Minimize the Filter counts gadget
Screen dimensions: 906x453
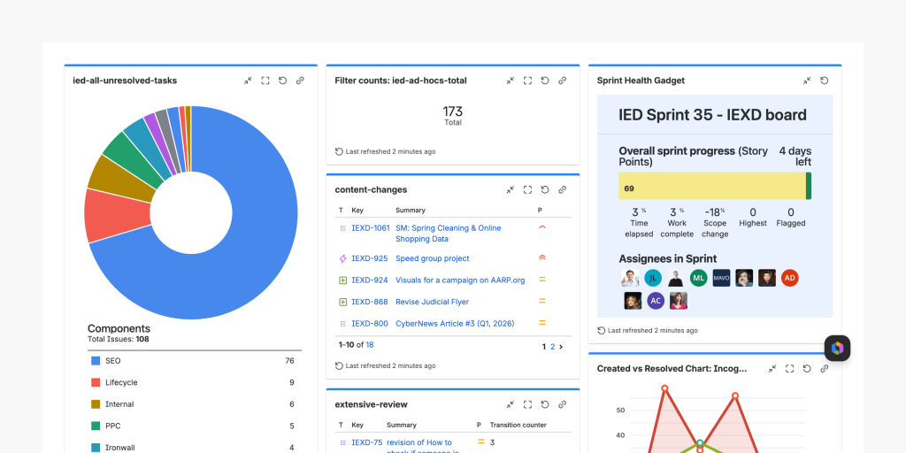[511, 81]
